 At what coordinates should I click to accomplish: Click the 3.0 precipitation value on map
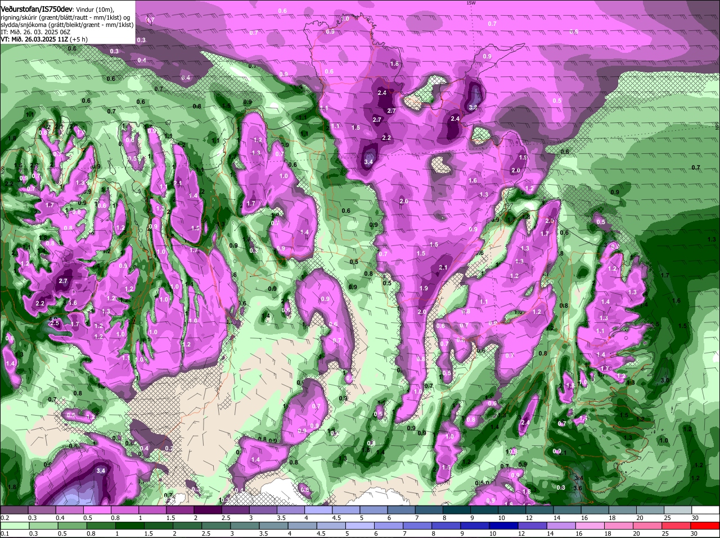click(x=665, y=380)
